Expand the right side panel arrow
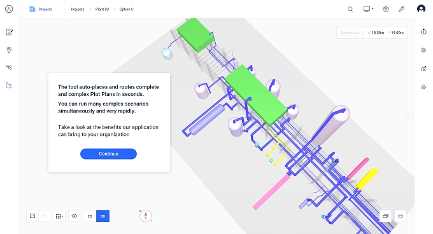433x234 pixels. [x=409, y=116]
